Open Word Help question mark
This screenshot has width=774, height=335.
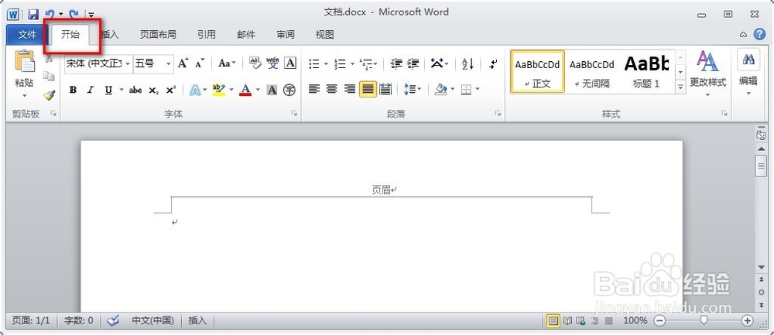[x=759, y=34]
